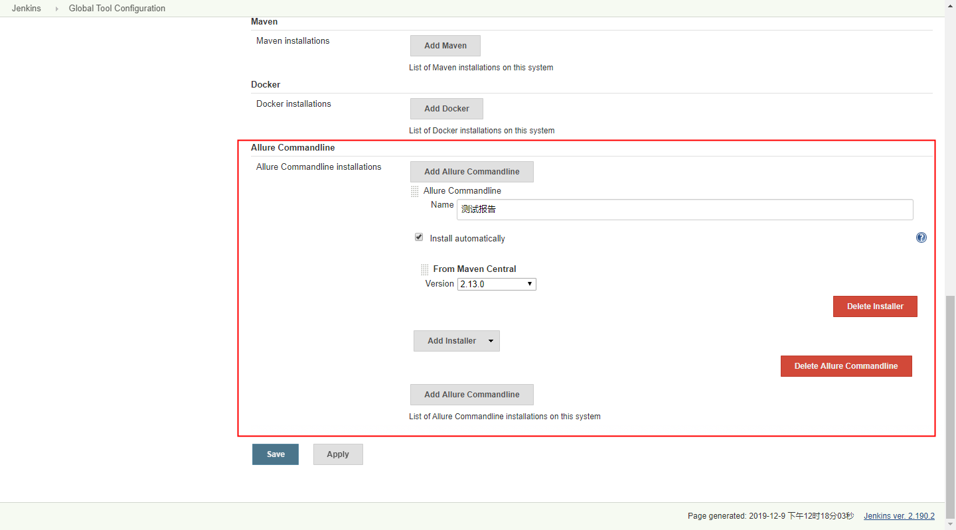Click the Add Maven button
The image size is (956, 530).
click(x=445, y=46)
